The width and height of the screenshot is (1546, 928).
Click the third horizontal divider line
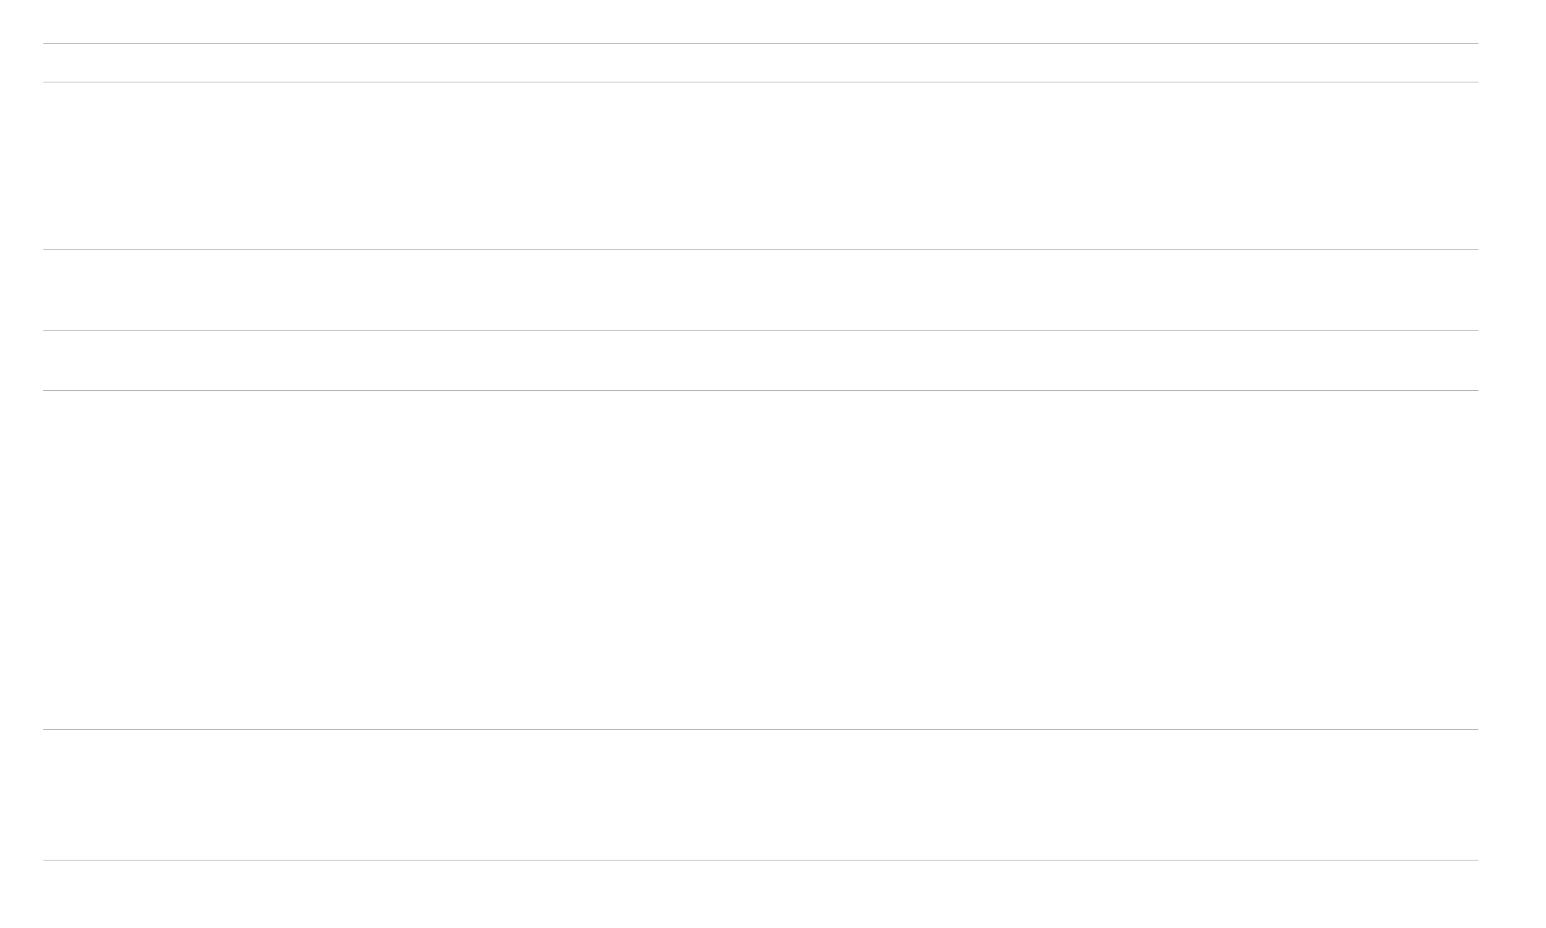tap(760, 249)
